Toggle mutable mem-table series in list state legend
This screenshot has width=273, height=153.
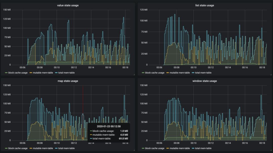179,73
